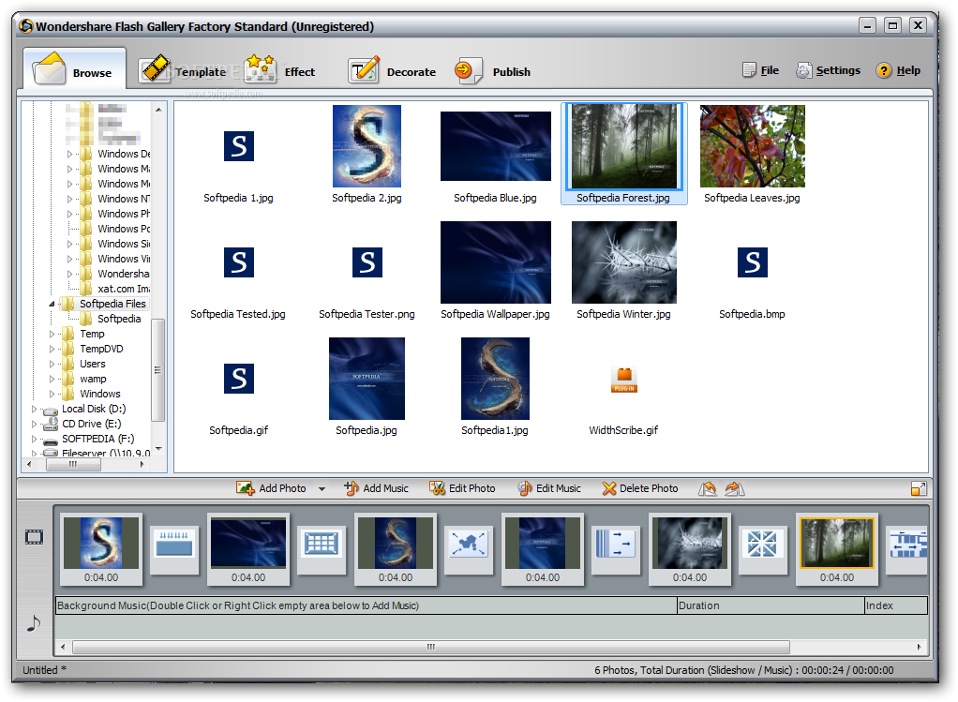Click the Edit Photo button
The image size is (958, 702).
pyautogui.click(x=462, y=488)
